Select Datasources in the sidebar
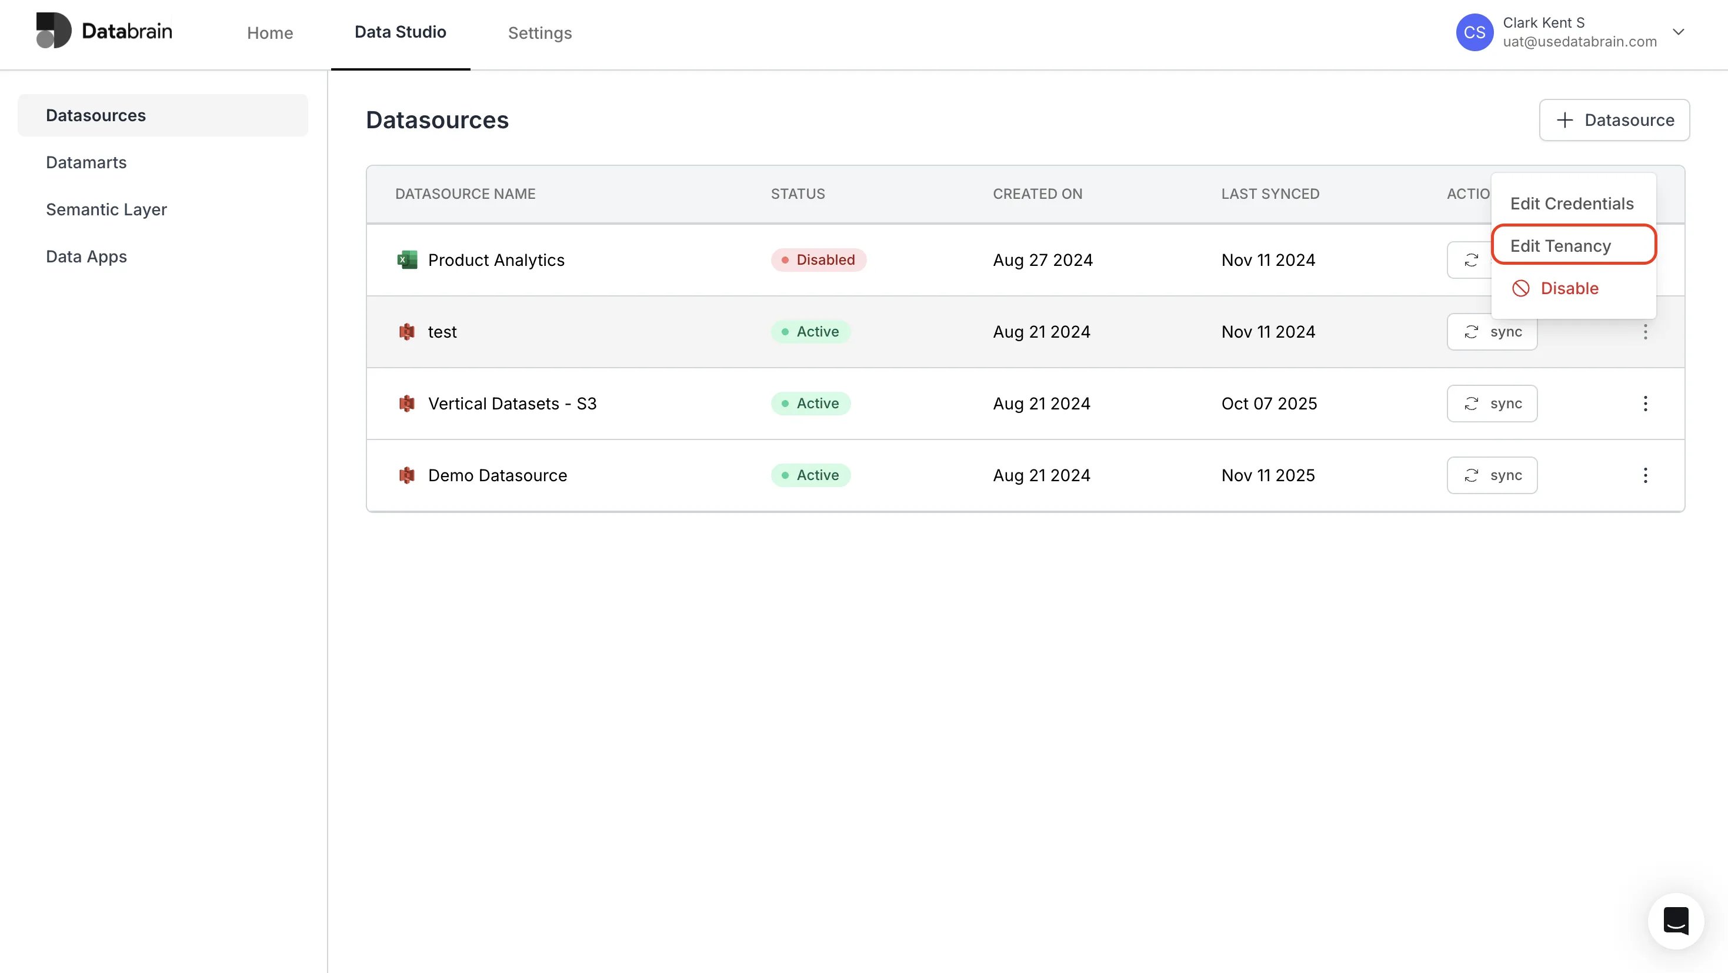Screen dimensions: 1728x973 (x=163, y=115)
